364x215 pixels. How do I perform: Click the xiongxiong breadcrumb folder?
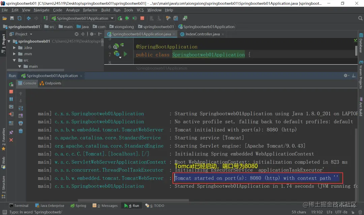point(122,27)
